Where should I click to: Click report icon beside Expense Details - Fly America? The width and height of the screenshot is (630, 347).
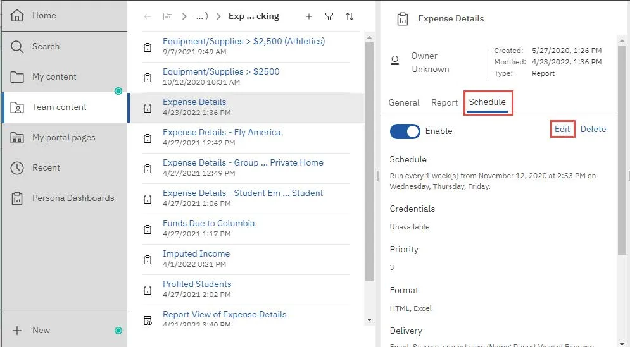(148, 138)
